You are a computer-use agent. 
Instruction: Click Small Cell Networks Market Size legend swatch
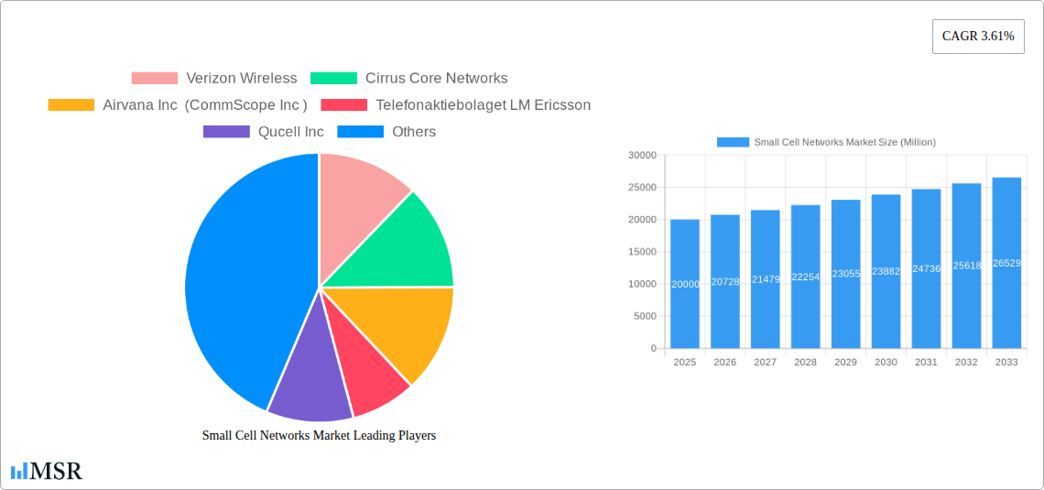733,143
